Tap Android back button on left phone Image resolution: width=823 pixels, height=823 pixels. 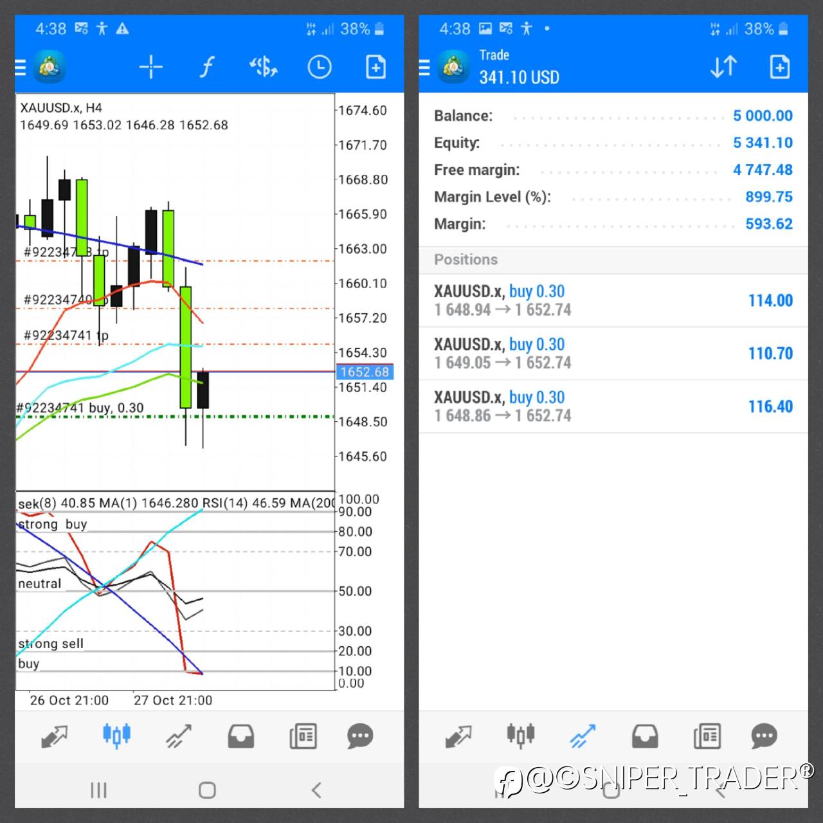[316, 790]
